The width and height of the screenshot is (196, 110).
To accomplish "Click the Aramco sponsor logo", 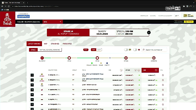I will (24, 16).
